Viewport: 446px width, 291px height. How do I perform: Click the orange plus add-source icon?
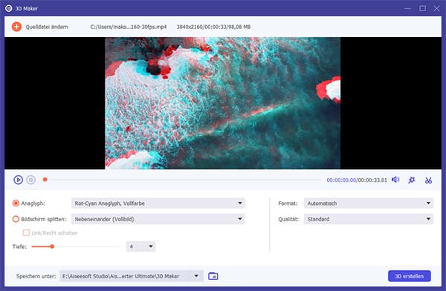[x=16, y=27]
